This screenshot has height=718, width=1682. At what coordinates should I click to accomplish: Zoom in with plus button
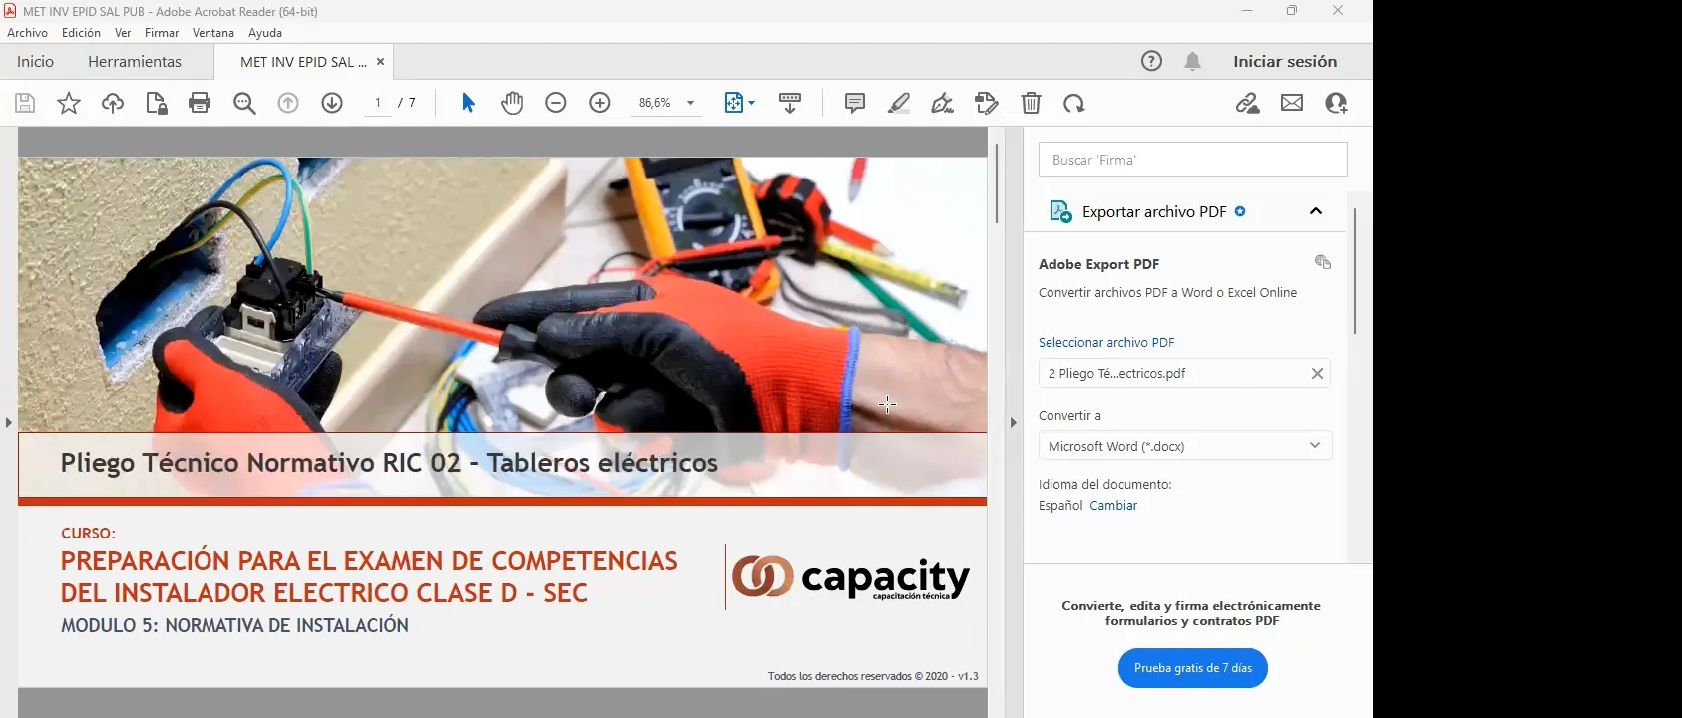(x=600, y=103)
